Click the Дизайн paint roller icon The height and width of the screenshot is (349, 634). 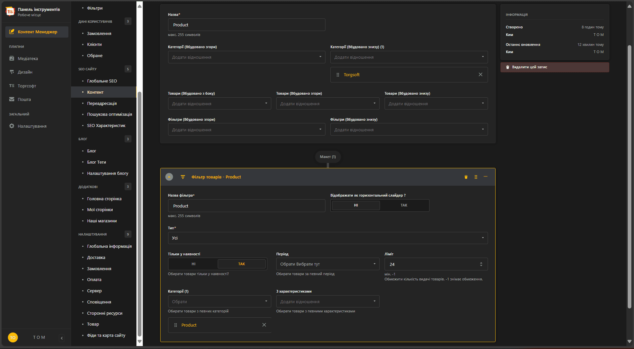12,72
